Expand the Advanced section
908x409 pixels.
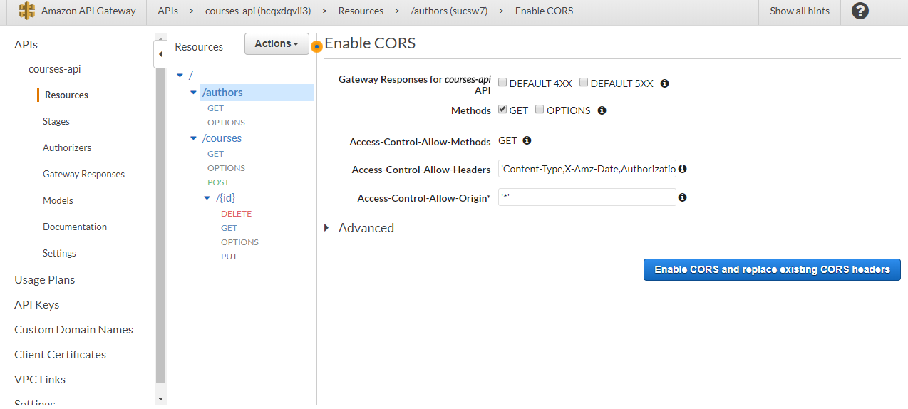[359, 228]
